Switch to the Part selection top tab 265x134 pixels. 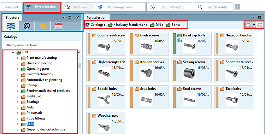[x=42, y=7]
